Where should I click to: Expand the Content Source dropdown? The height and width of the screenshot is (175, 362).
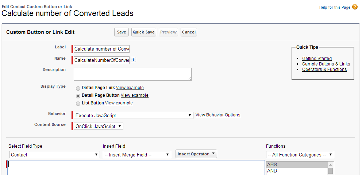pos(99,126)
